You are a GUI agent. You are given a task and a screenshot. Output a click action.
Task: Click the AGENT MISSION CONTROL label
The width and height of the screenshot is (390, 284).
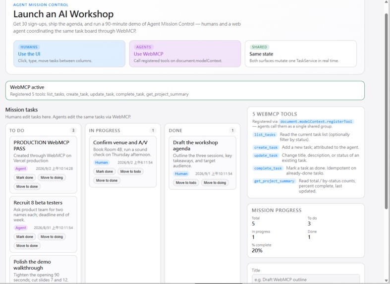[41, 5]
